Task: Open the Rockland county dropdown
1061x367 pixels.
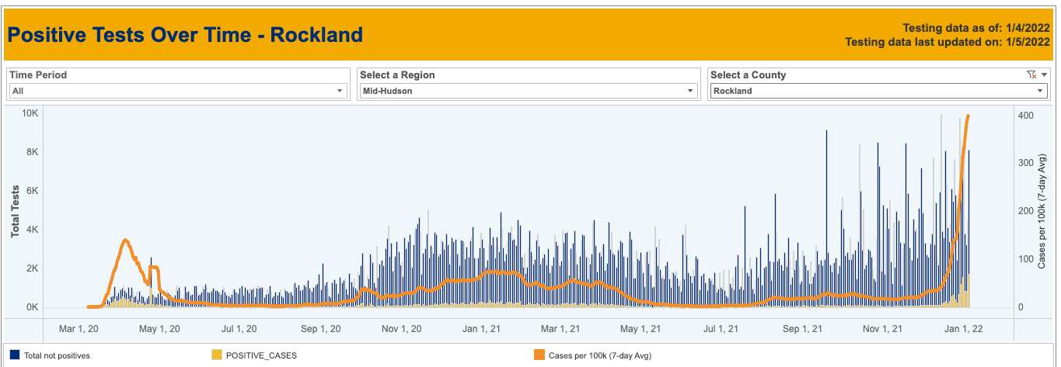Action: pyautogui.click(x=1040, y=91)
